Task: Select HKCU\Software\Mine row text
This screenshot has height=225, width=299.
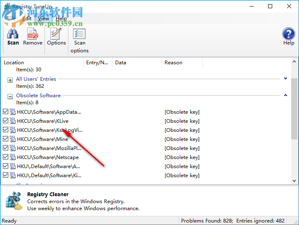Action: 42,139
